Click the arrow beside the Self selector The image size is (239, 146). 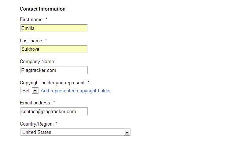click(x=35, y=91)
